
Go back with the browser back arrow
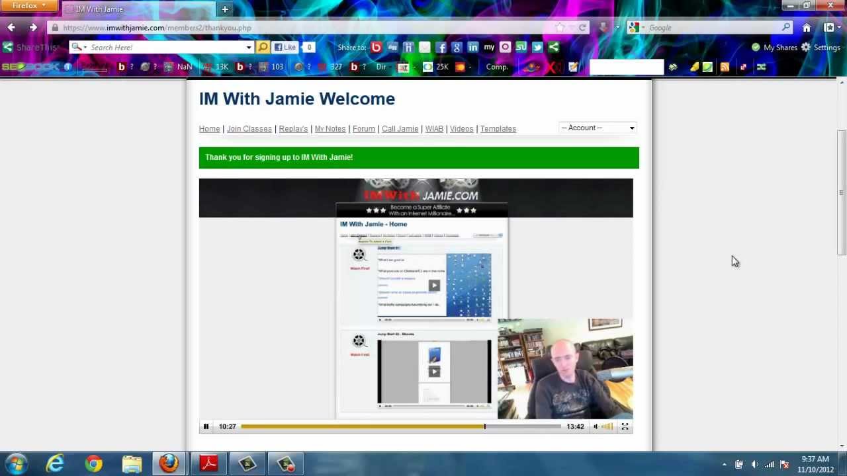pos(11,27)
